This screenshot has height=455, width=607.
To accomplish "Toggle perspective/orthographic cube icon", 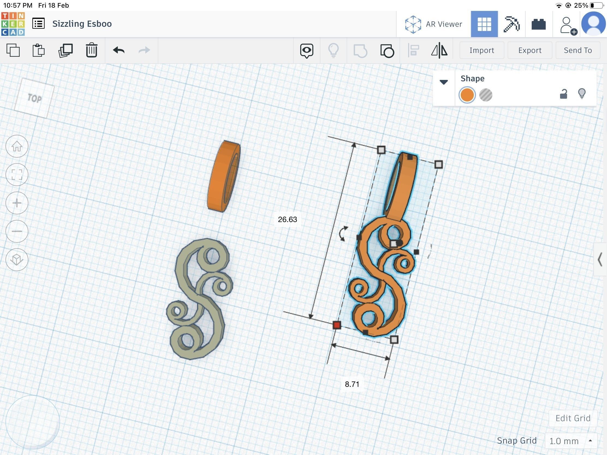I will tap(17, 259).
